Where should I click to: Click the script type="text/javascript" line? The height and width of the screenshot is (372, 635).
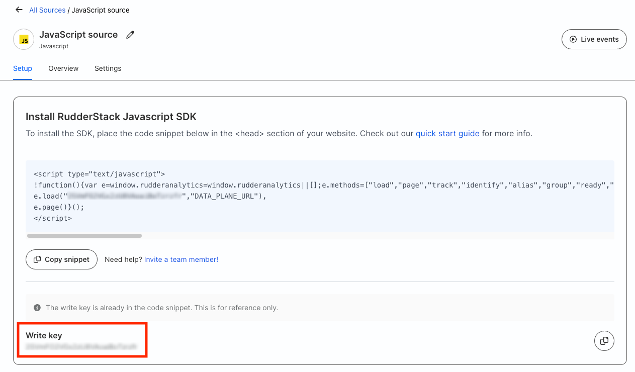click(100, 174)
